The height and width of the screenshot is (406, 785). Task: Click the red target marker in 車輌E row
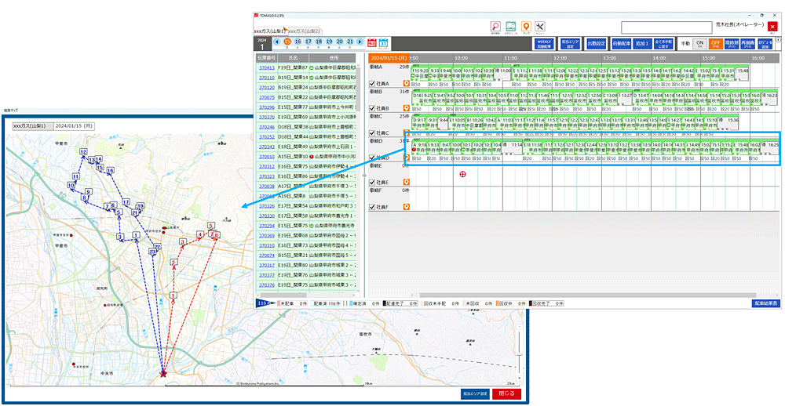[x=462, y=173]
